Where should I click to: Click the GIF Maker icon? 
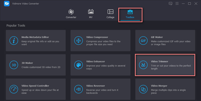(143, 40)
